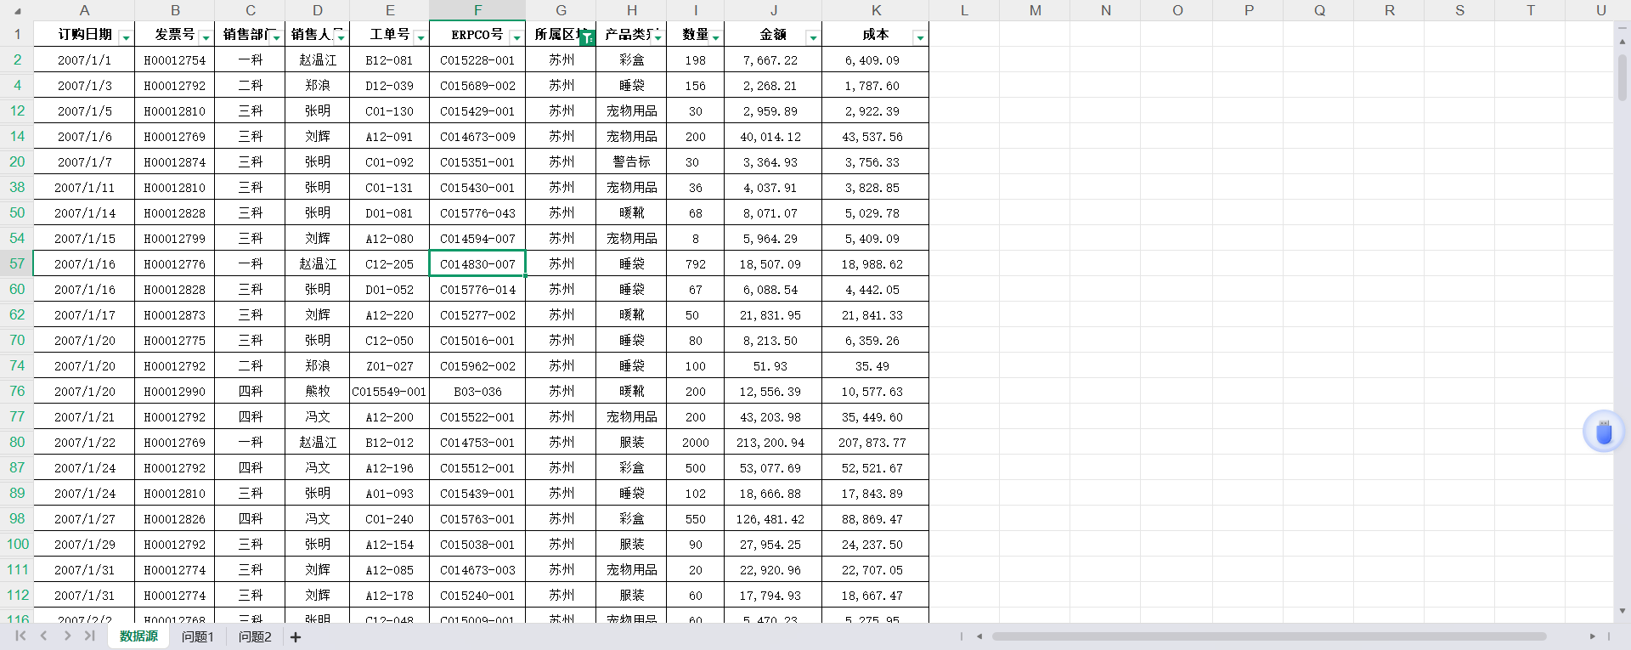Select cell containing C014830-007
This screenshot has height=650, width=1631.
coord(477,263)
